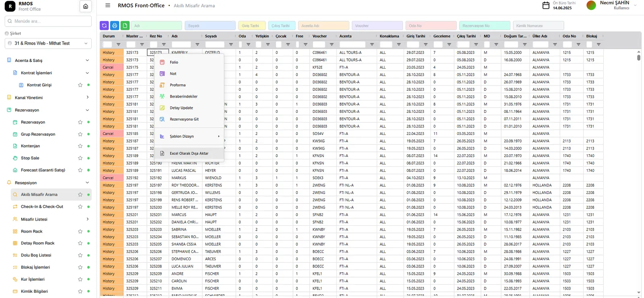Open the filter icon under the Adı column
This screenshot has width=644, height=298.
197,45
